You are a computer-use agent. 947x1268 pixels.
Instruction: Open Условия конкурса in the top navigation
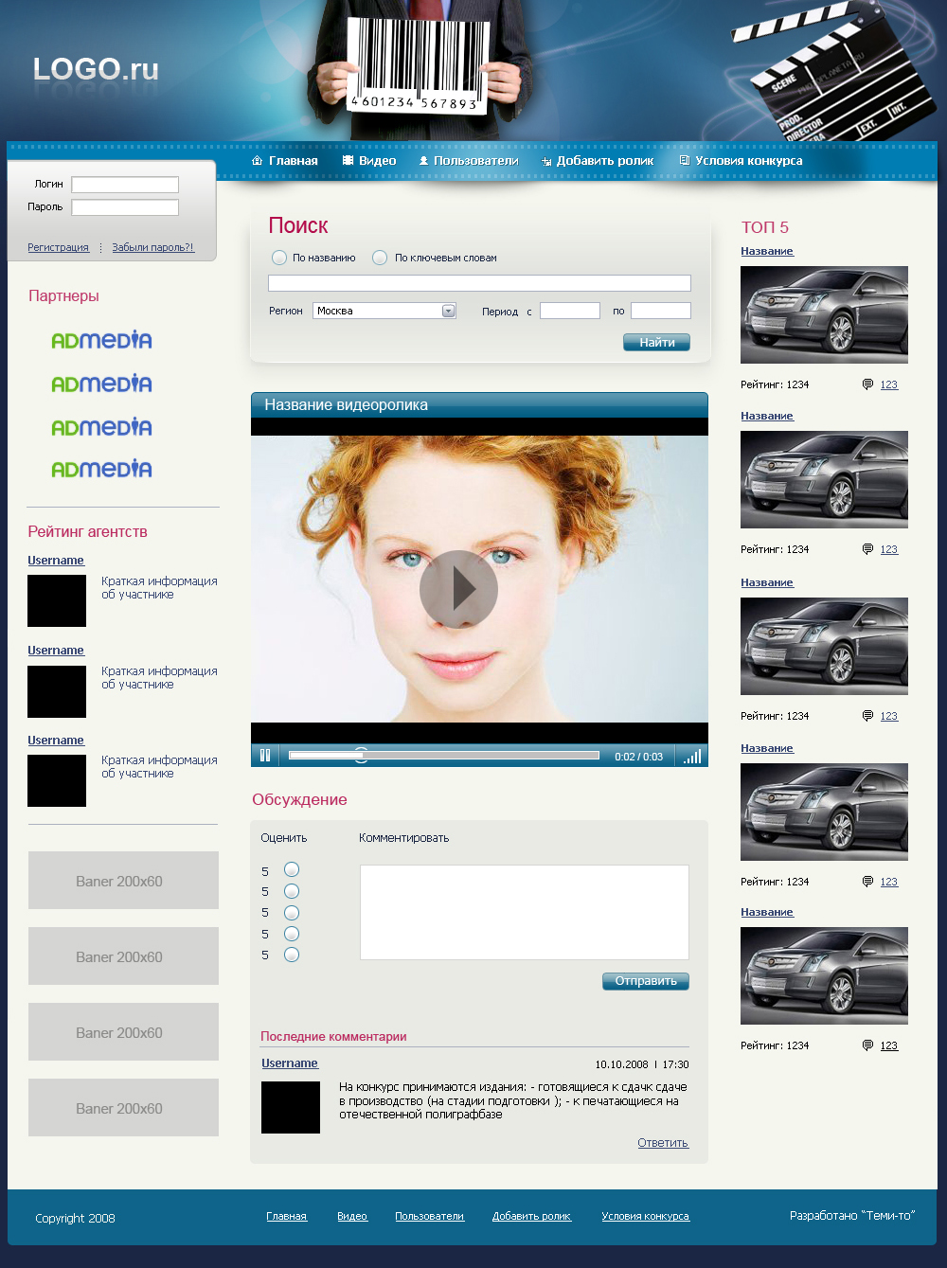(x=749, y=161)
